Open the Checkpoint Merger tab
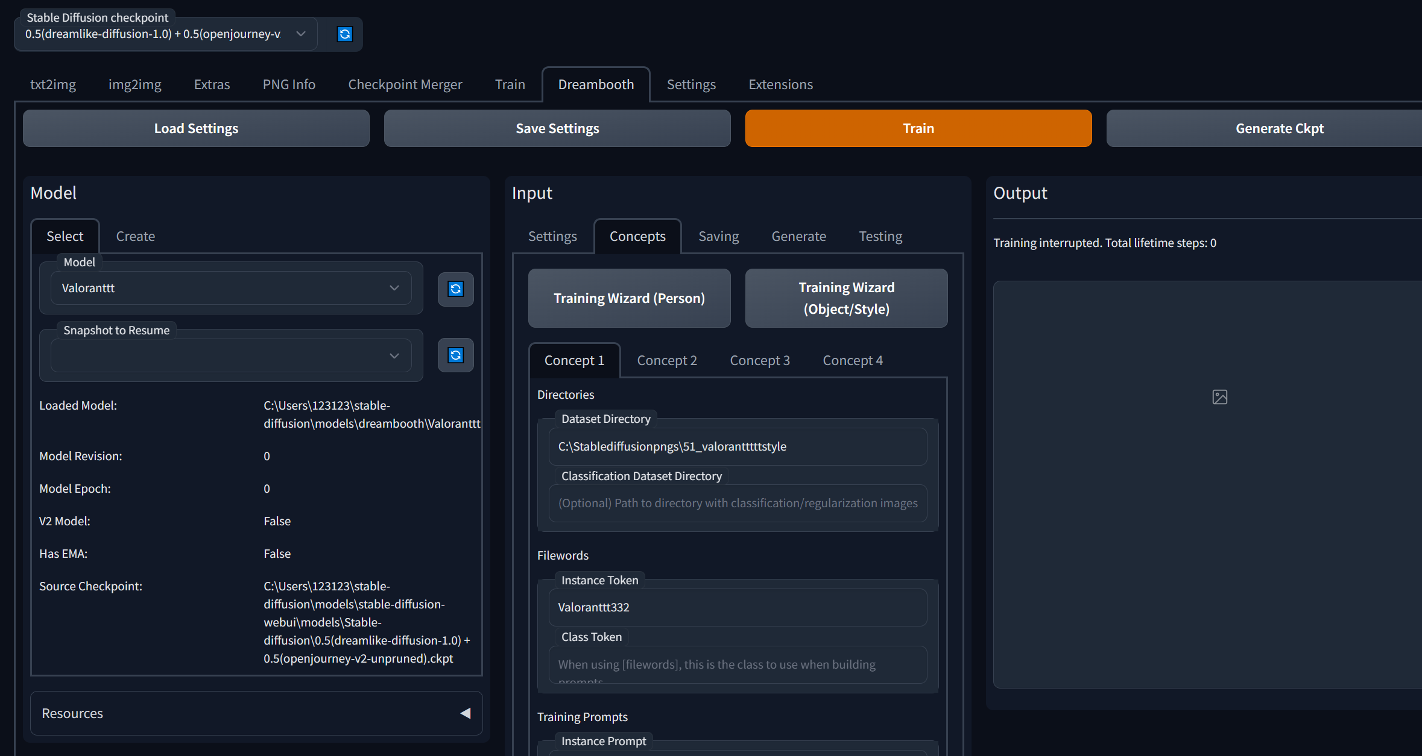The height and width of the screenshot is (756, 1422). click(x=405, y=84)
